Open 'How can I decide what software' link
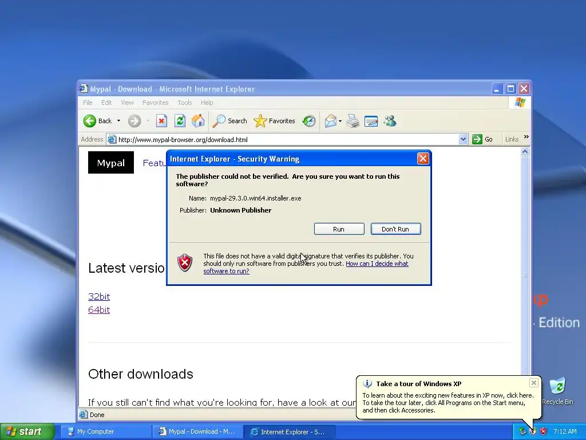This screenshot has width=586, height=440. click(x=377, y=264)
